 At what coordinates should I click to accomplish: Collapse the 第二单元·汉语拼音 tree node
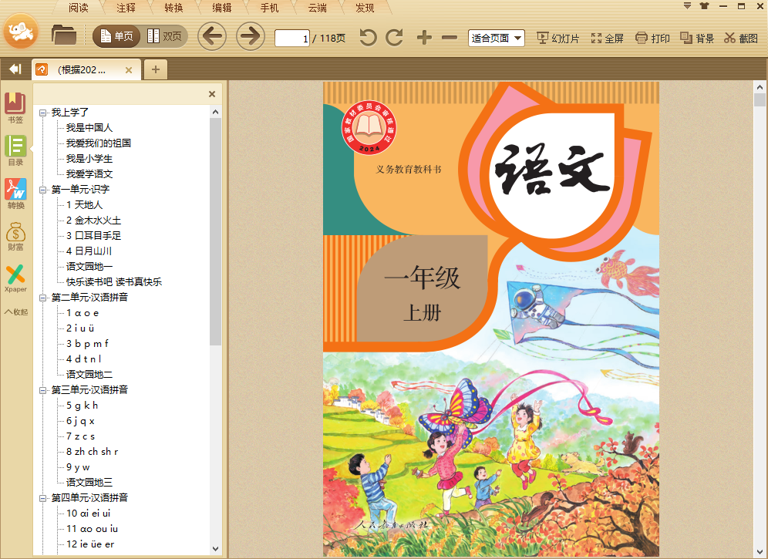coord(42,298)
